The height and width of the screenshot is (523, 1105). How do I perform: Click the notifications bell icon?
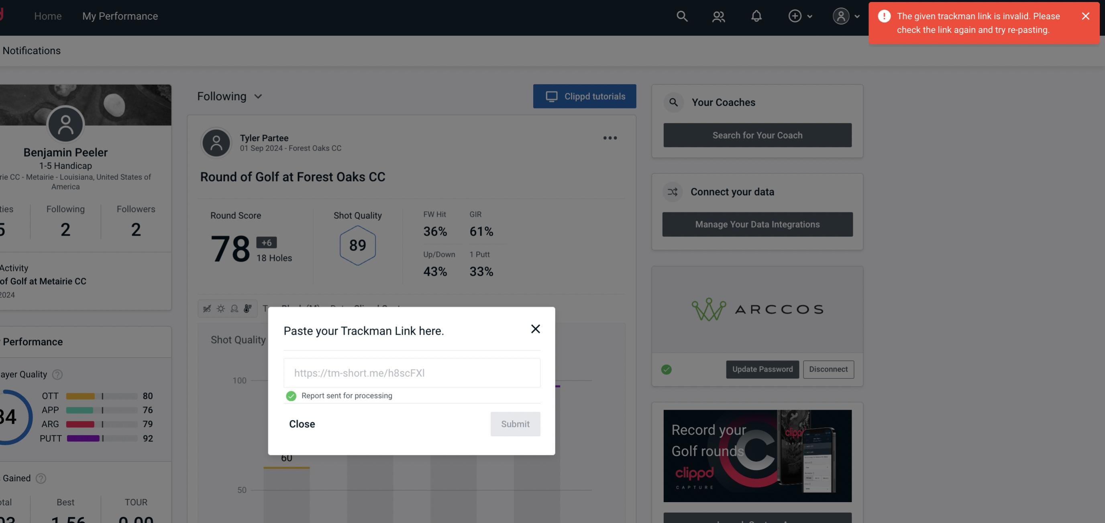tap(756, 16)
